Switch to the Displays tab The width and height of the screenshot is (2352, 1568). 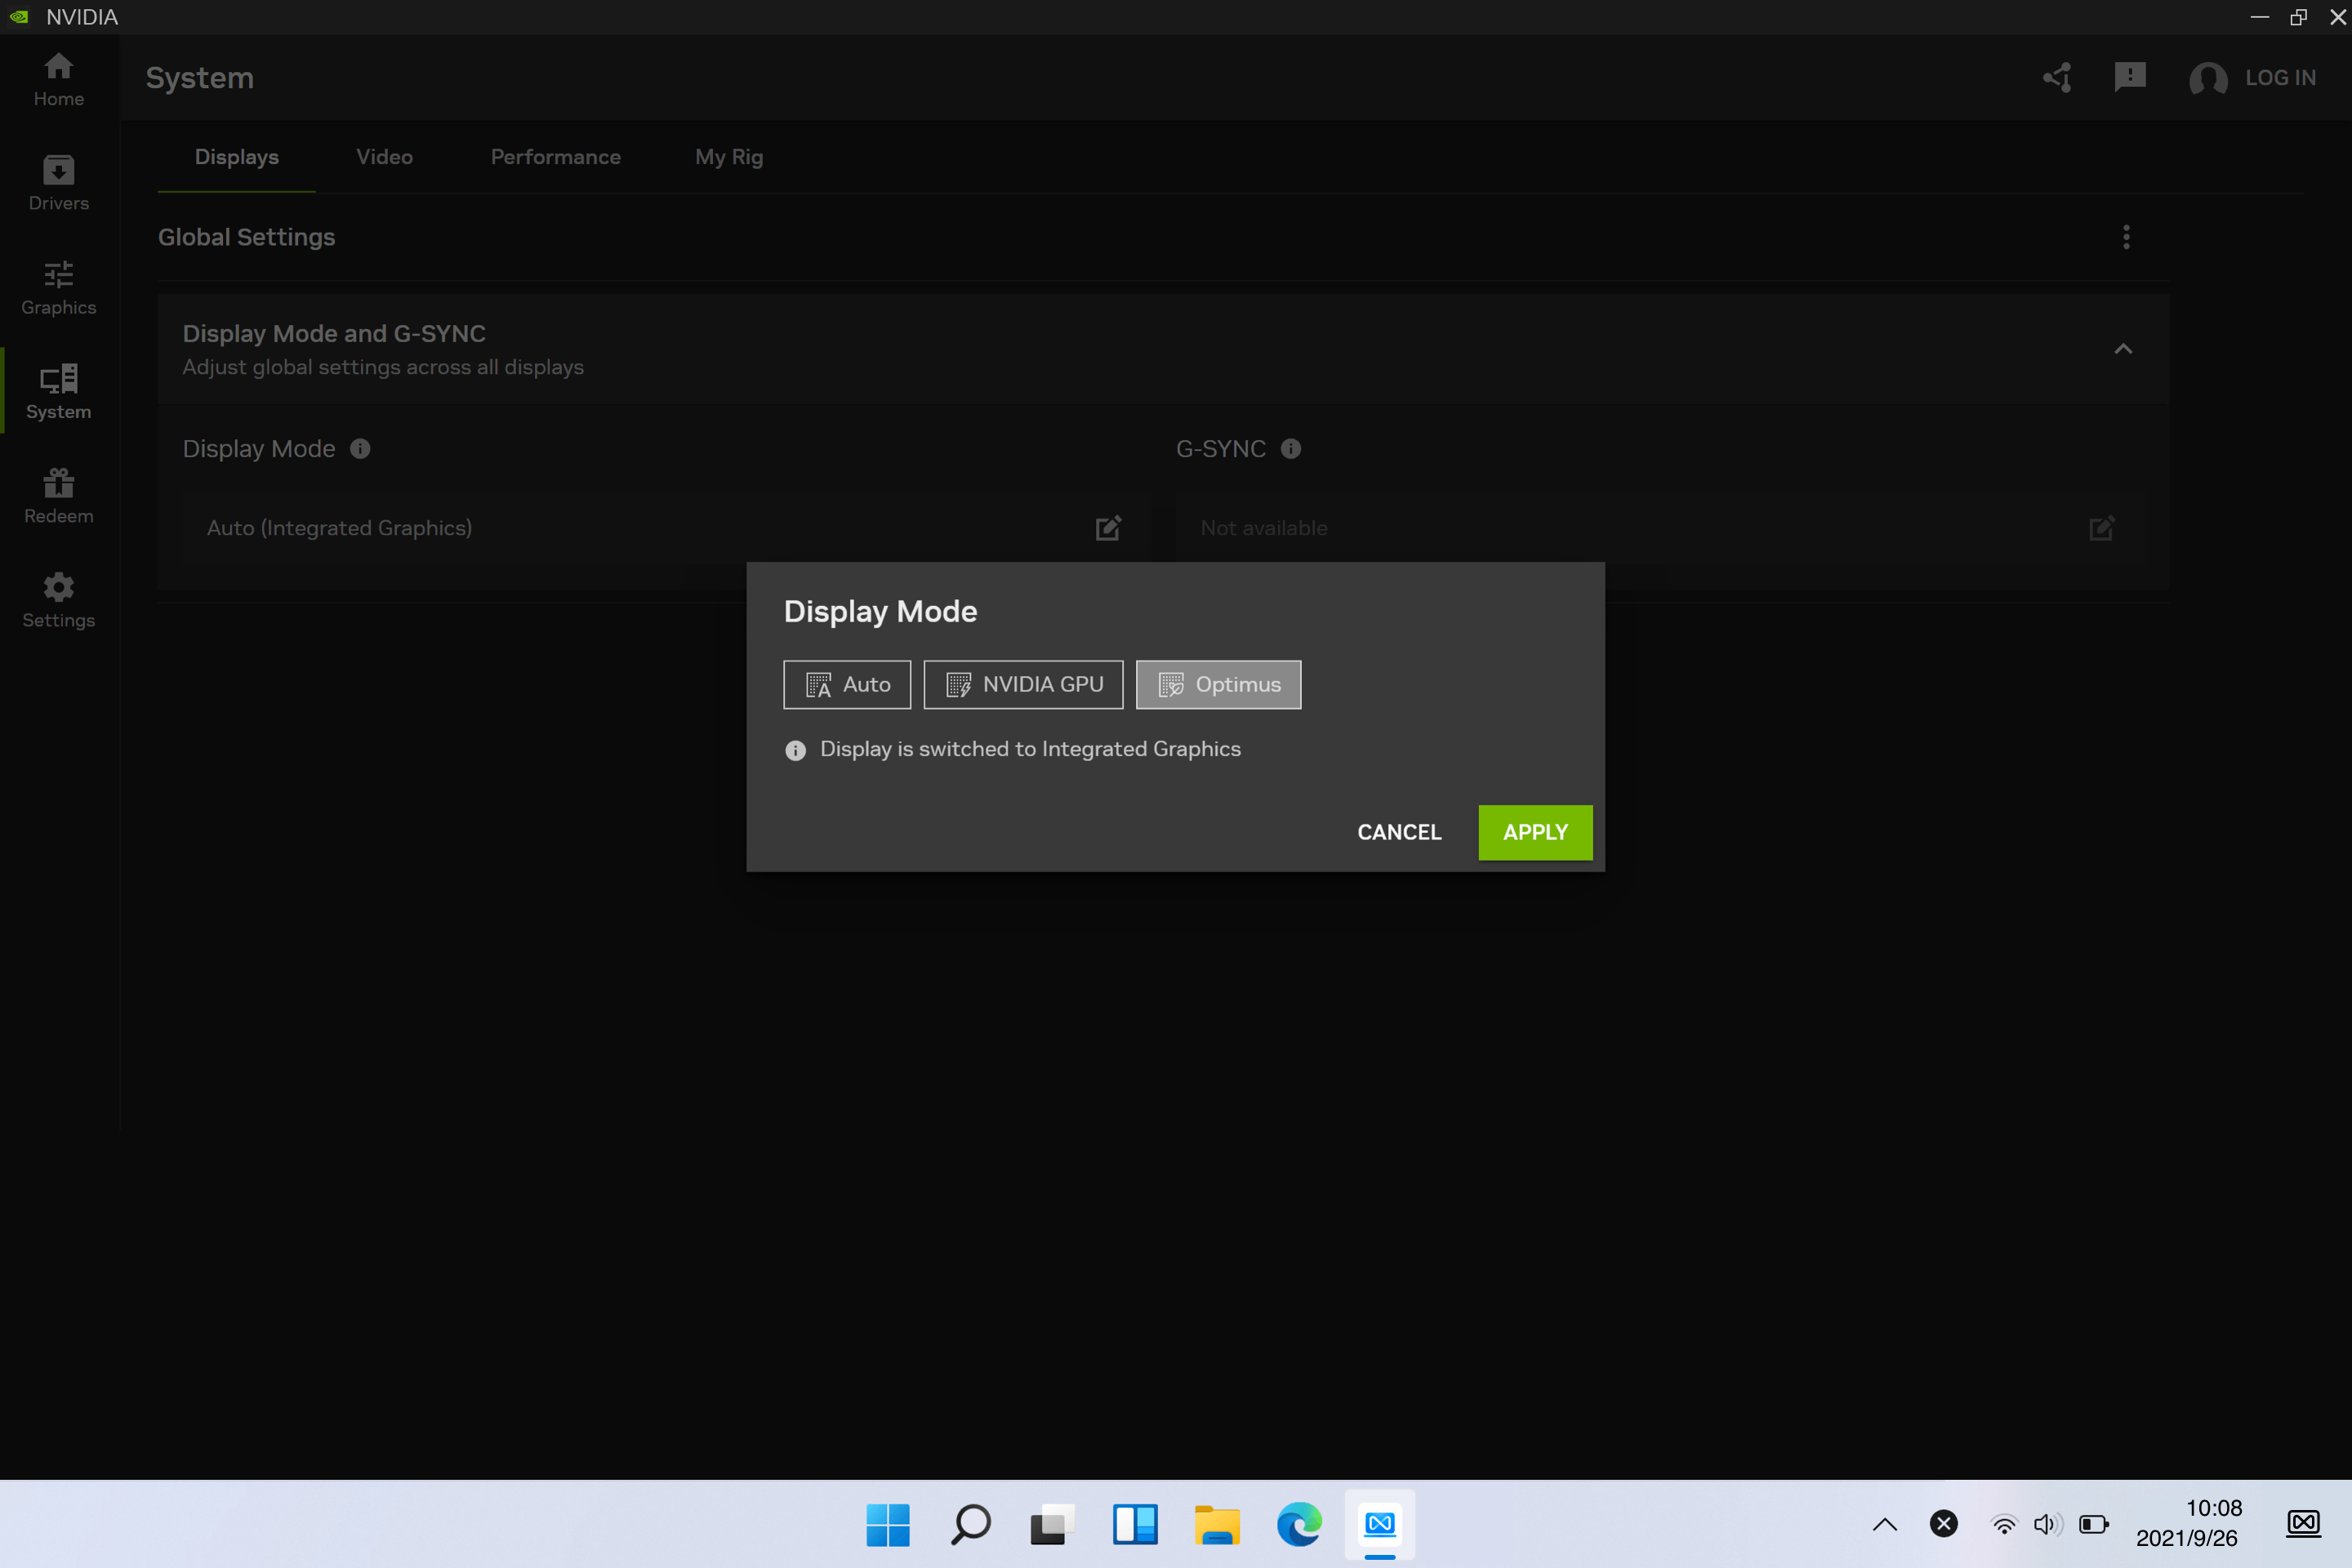[x=237, y=157]
